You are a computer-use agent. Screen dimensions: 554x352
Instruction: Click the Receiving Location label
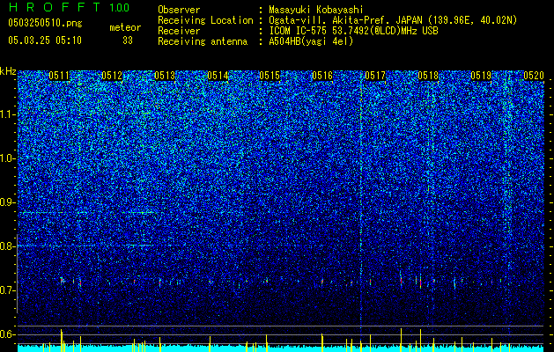point(205,20)
